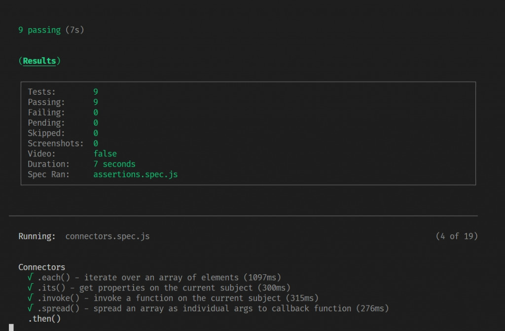Click the checkmark beside the .its() test
The height and width of the screenshot is (331, 505).
pyautogui.click(x=31, y=288)
